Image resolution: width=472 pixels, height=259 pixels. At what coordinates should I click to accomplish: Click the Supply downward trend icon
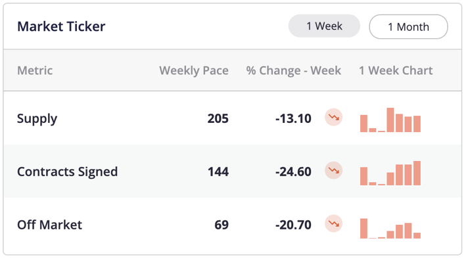coord(333,117)
